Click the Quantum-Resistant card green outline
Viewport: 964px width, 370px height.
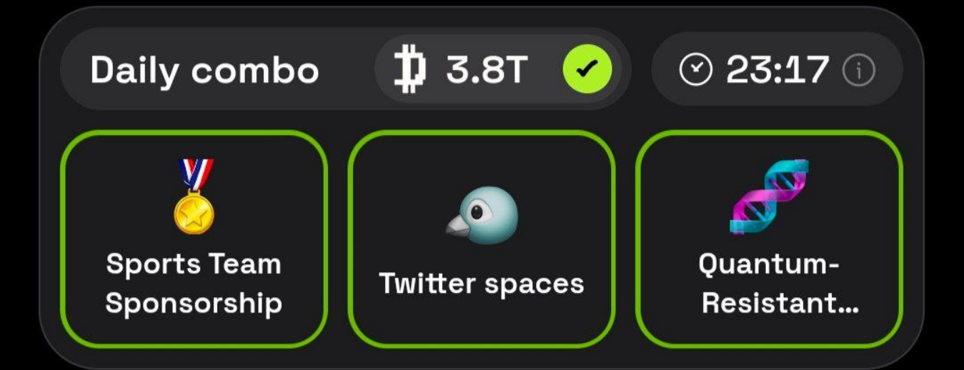(769, 239)
